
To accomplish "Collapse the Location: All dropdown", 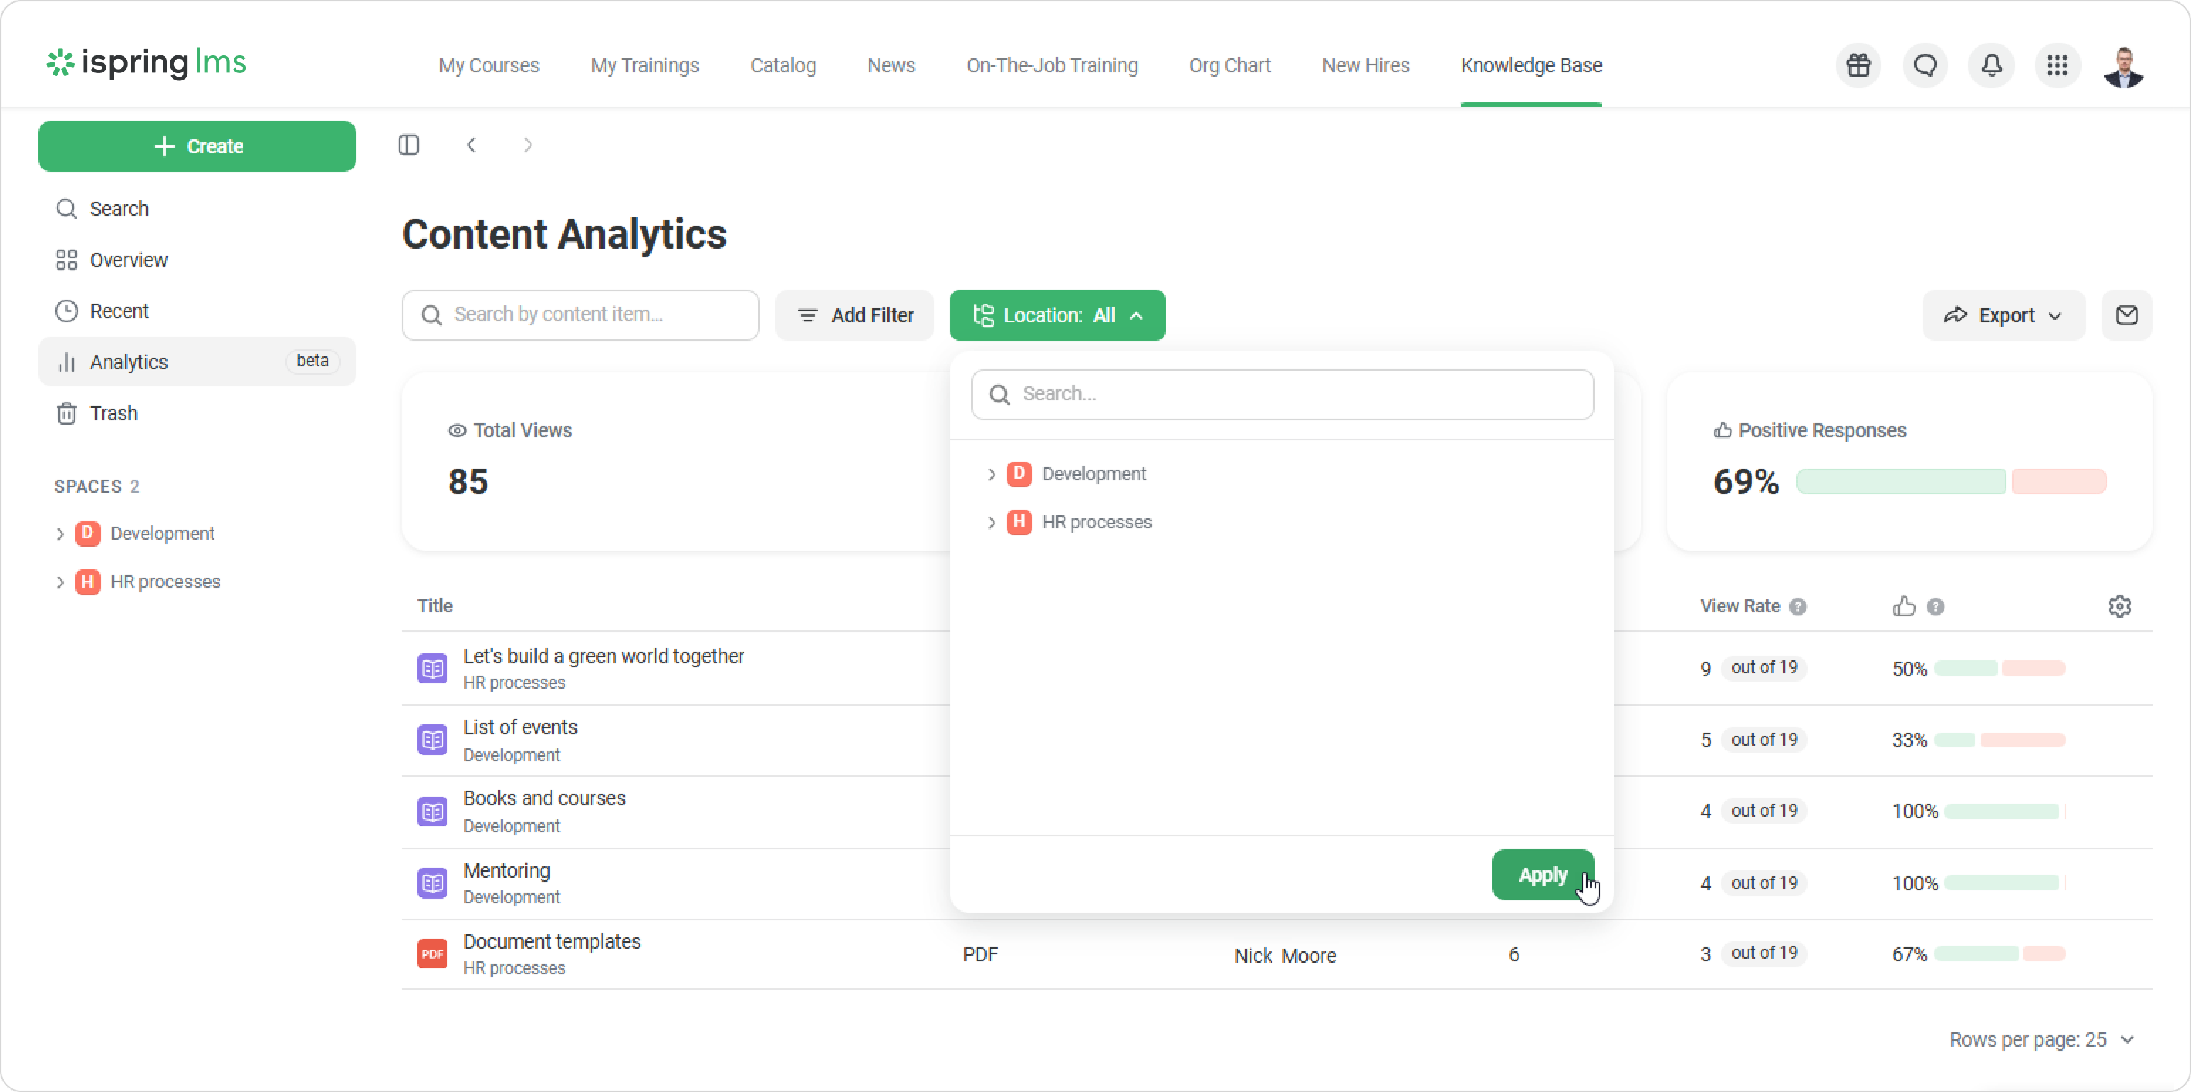I will (x=1057, y=315).
